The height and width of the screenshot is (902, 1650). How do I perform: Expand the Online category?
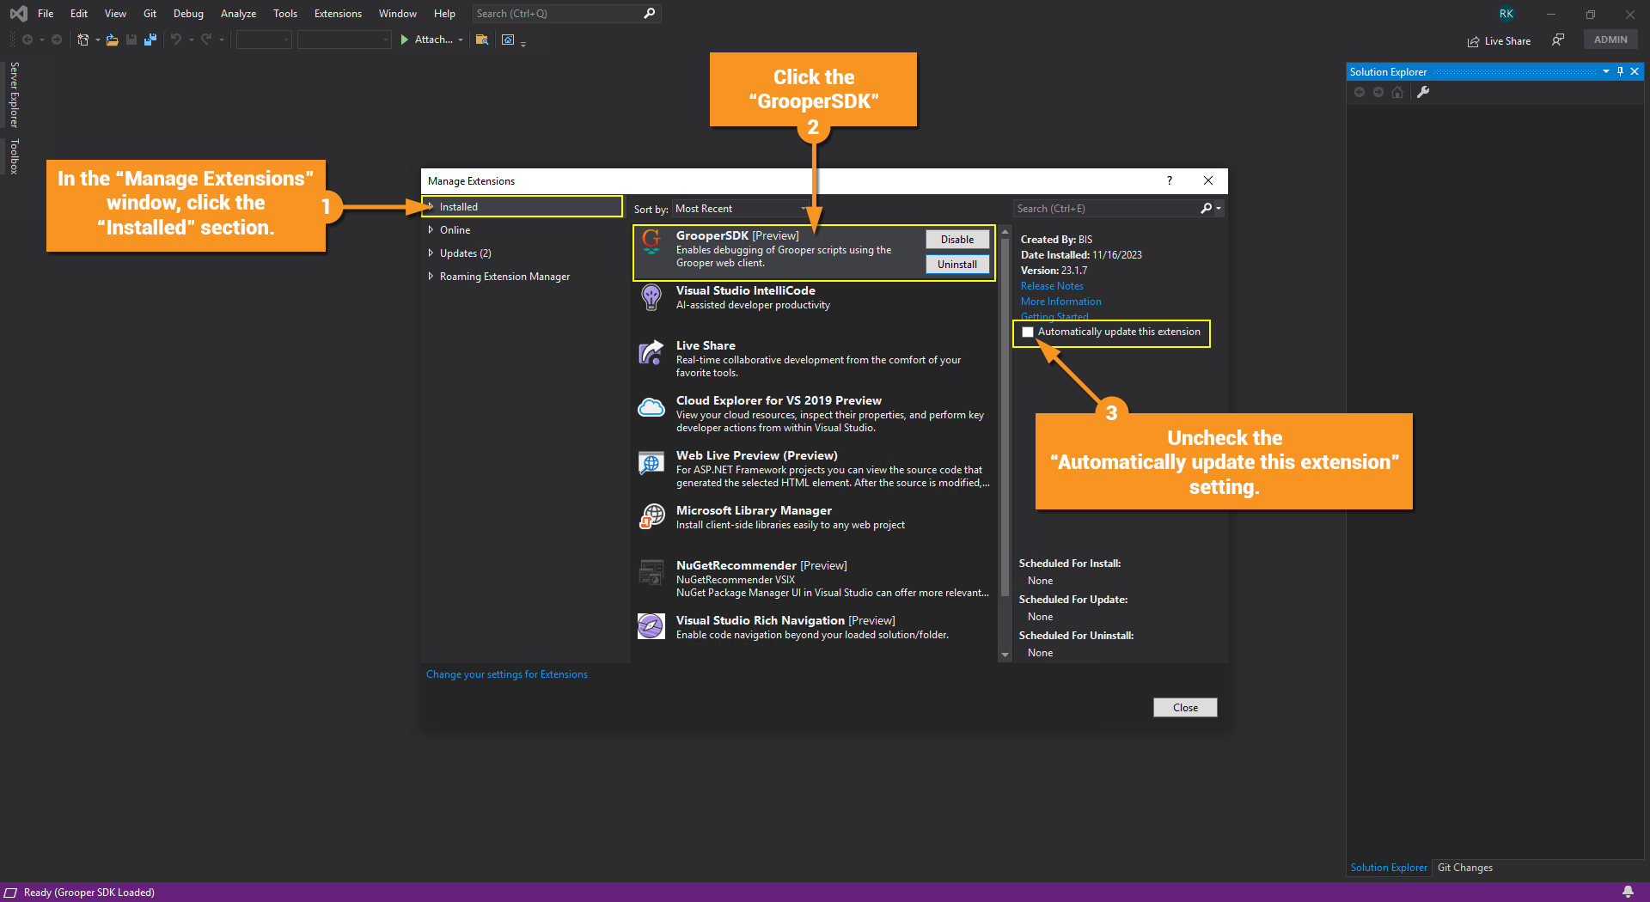(431, 230)
